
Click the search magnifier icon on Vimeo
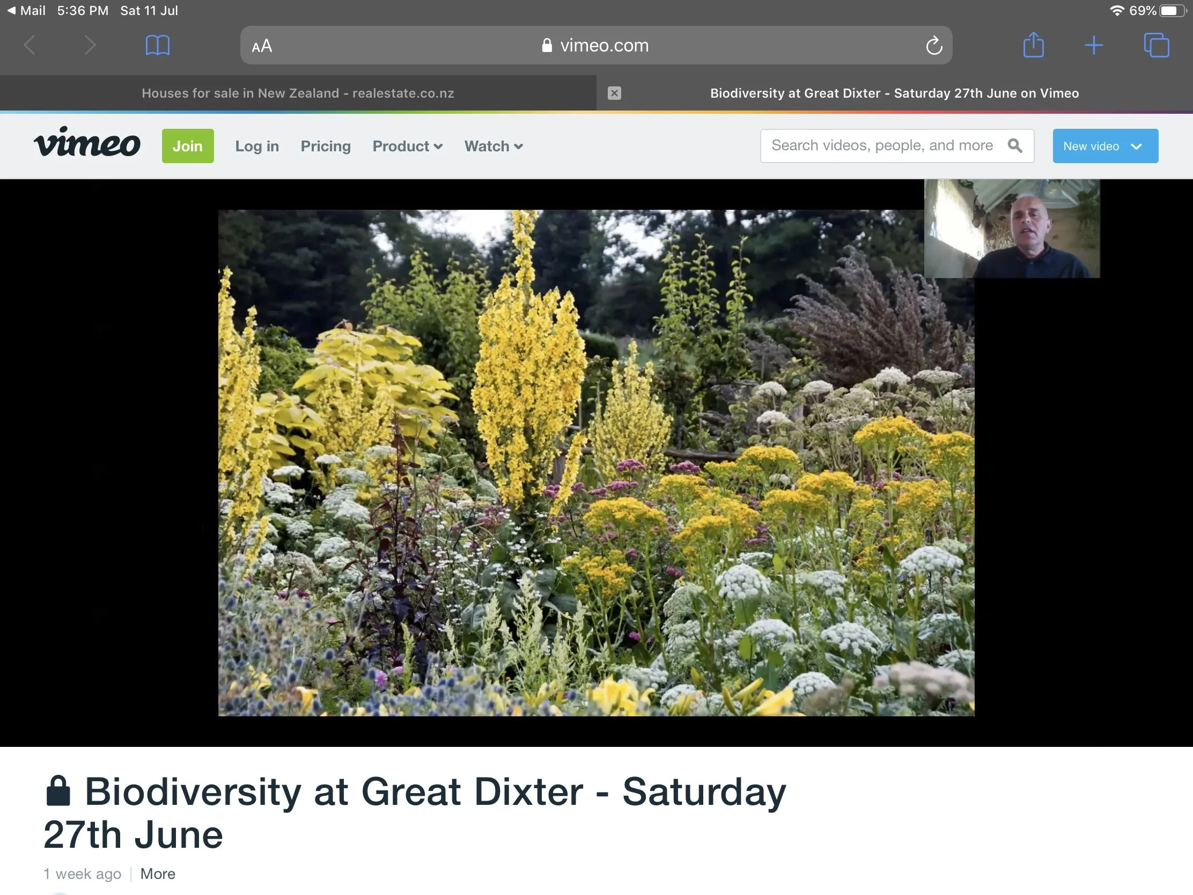click(x=1014, y=145)
